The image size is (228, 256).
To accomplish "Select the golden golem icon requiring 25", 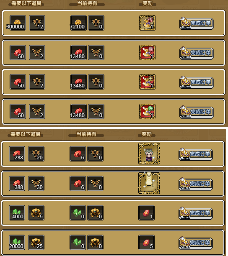I will click(36, 243).
